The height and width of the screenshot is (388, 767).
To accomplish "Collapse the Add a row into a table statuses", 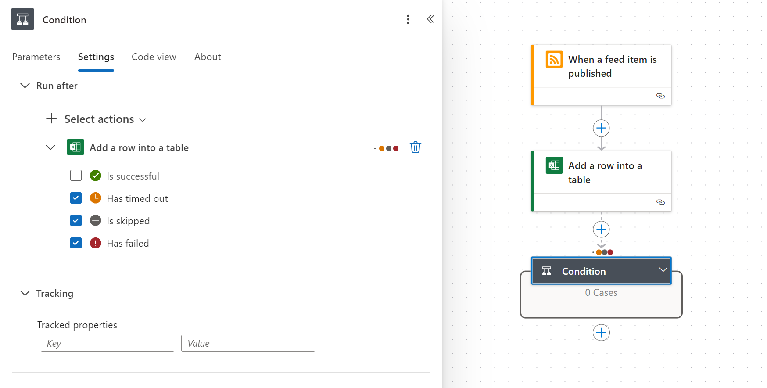I will click(x=50, y=147).
